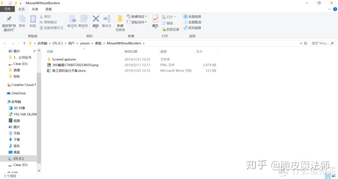
Task: Click Invert selection (反向选择)
Action: 192,28
